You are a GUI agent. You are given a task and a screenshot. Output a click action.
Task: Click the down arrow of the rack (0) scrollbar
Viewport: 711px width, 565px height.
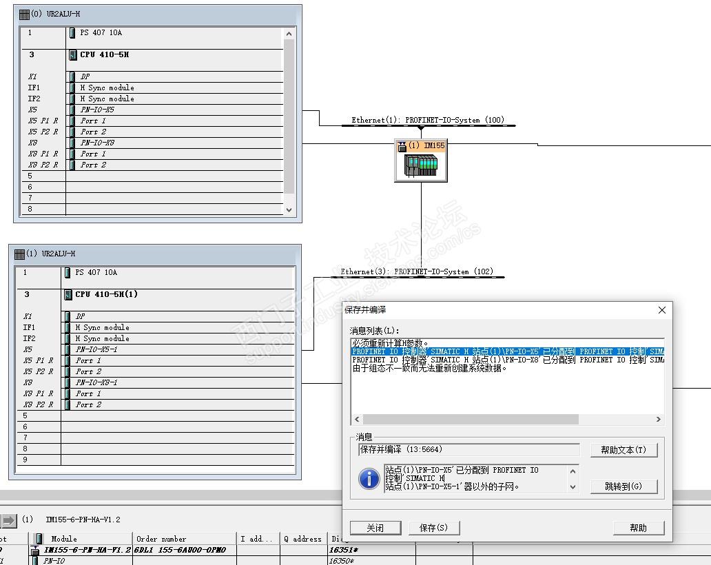click(x=289, y=210)
